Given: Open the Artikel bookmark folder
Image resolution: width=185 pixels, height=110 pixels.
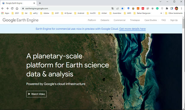Looking at the screenshot, I should 103,13.
